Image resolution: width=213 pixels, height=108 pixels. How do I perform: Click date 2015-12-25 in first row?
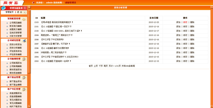coord(154,22)
